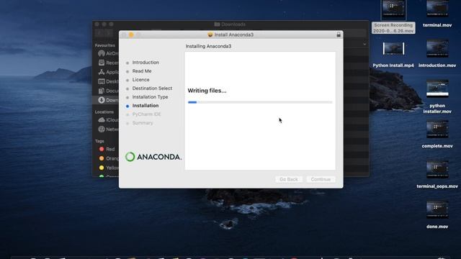The height and width of the screenshot is (259, 461).
Task: Select the Orange tag in the Finder sidebar
Action: (x=109, y=158)
